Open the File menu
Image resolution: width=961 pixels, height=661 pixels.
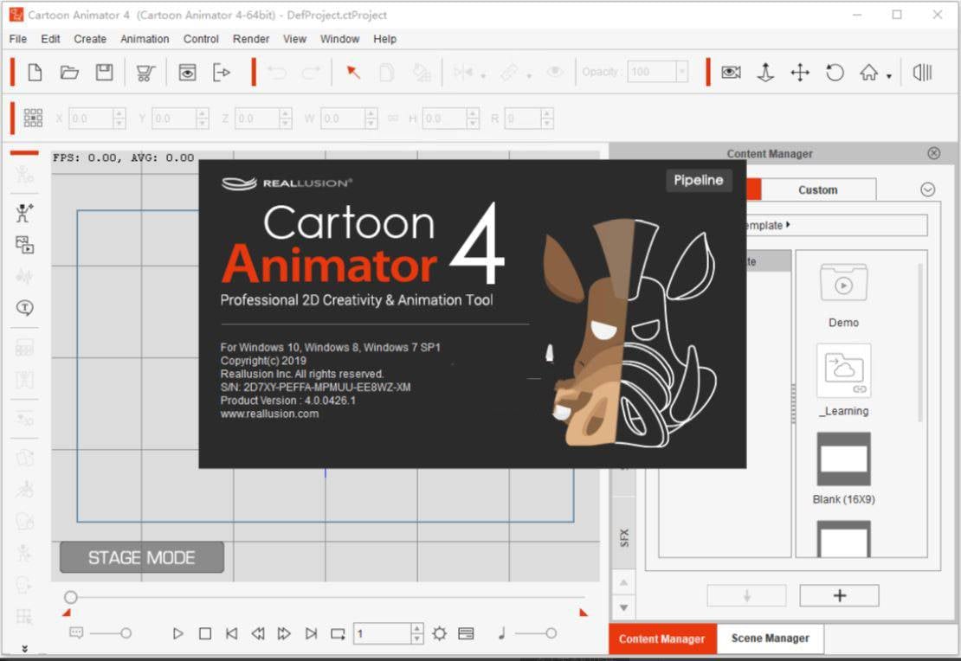tap(18, 39)
